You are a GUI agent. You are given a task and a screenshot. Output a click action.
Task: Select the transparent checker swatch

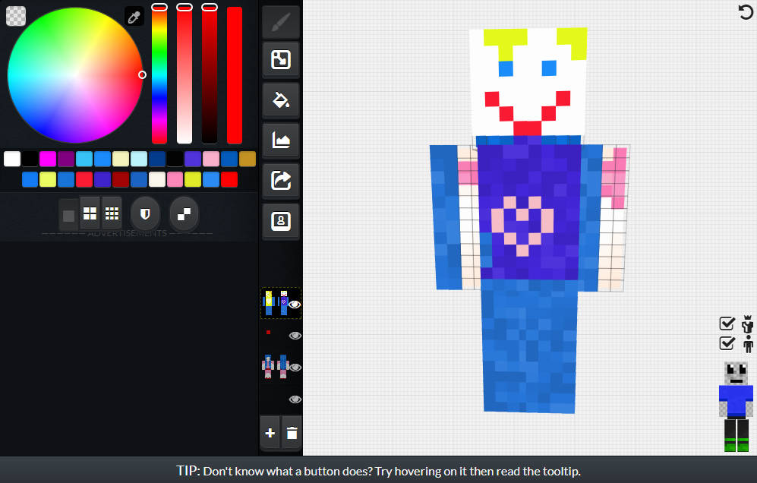click(15, 16)
